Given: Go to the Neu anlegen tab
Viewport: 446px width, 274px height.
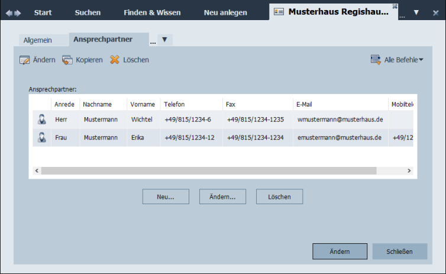Looking at the screenshot, I should 225,12.
